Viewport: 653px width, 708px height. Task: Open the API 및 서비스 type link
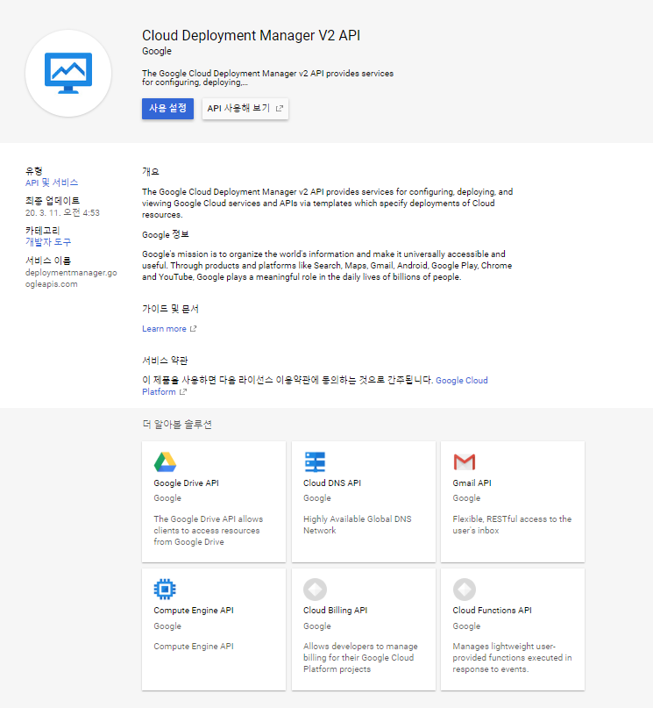[x=52, y=182]
